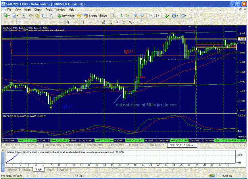Select the Draw Text Label tool
The width and height of the screenshot is (248, 179).
(124, 22)
